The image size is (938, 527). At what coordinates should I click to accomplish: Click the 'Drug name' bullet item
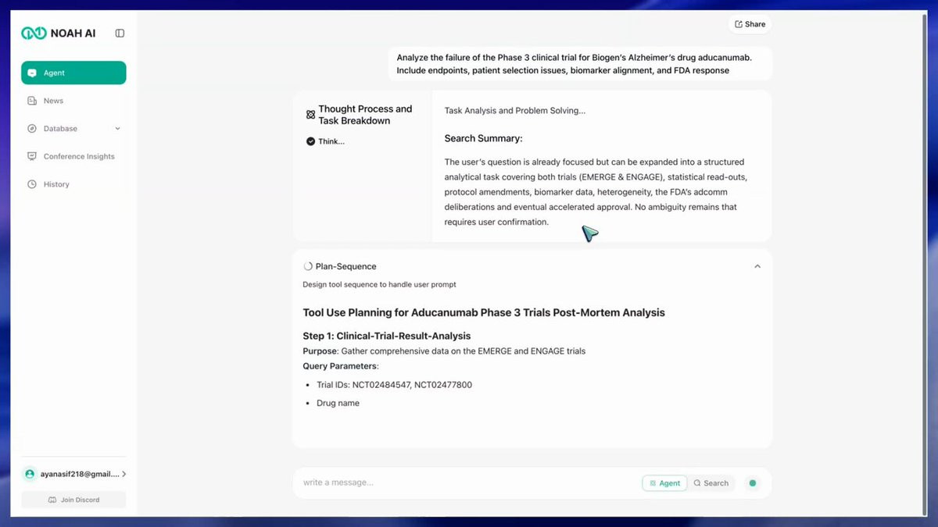[338, 404]
